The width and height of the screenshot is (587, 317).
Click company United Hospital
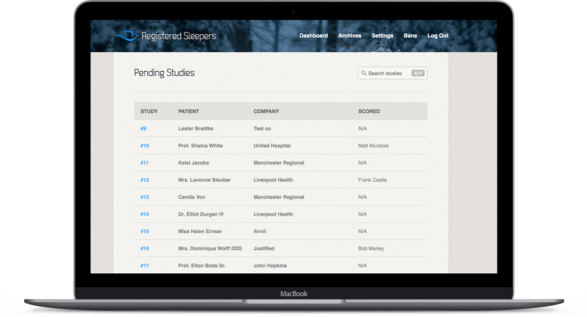point(272,146)
